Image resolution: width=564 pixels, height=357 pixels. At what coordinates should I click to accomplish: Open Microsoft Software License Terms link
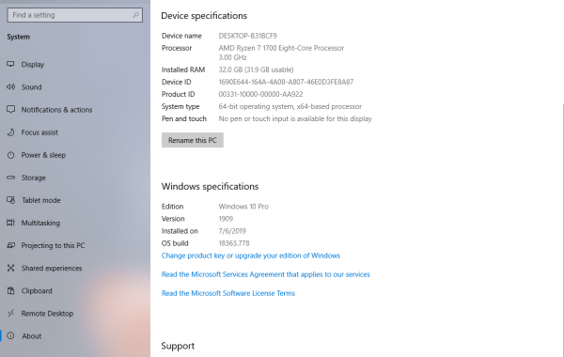click(228, 293)
